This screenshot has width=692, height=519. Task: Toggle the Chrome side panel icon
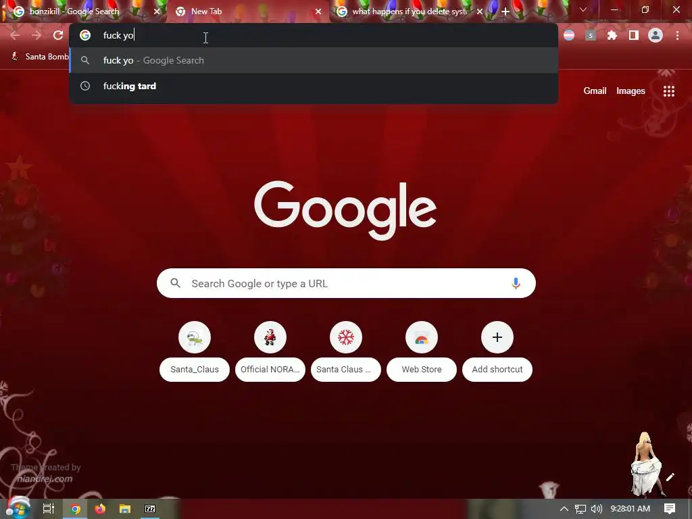634,35
